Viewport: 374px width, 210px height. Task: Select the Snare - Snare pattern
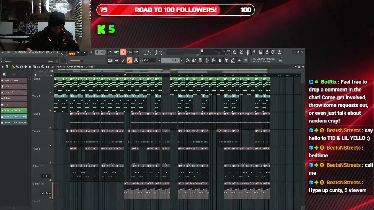tap(14, 80)
